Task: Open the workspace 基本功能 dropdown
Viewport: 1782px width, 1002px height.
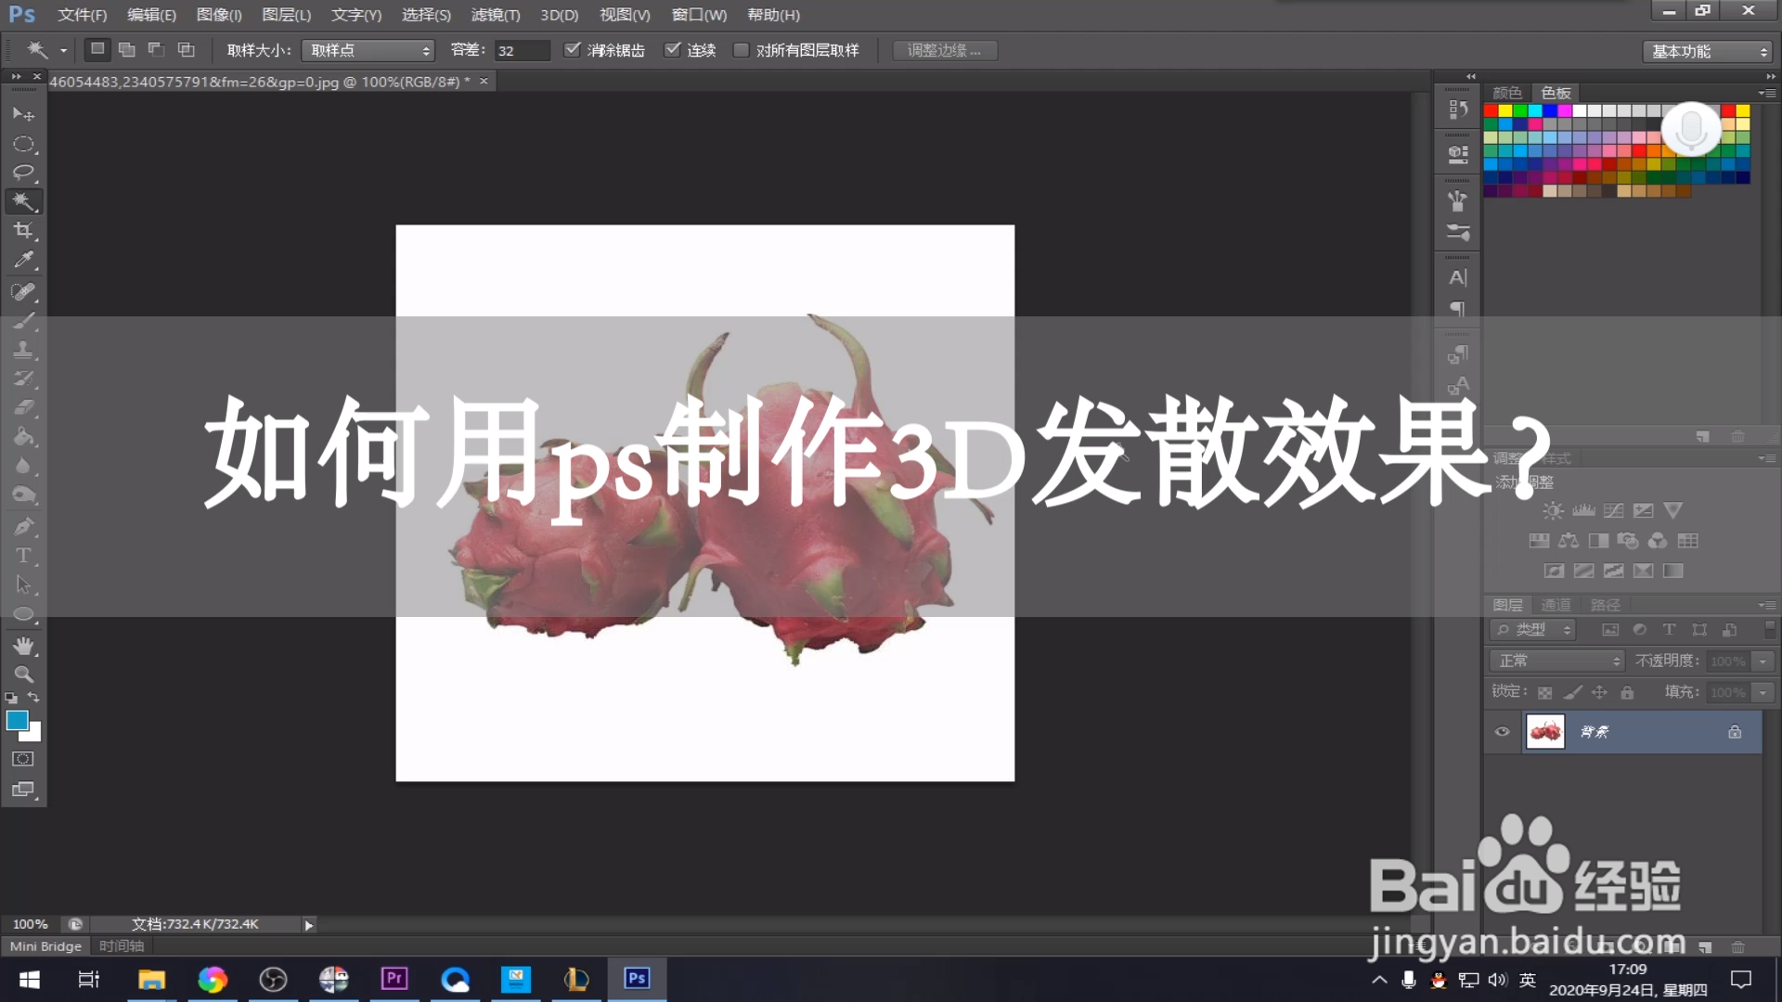Action: click(x=1708, y=51)
